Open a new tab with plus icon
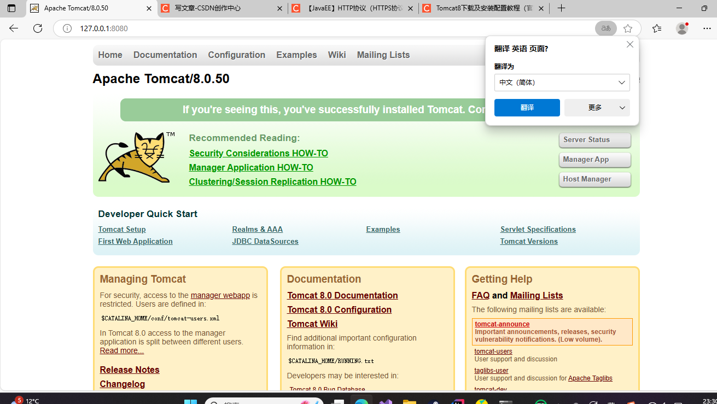Image resolution: width=717 pixels, height=404 pixels. [561, 8]
